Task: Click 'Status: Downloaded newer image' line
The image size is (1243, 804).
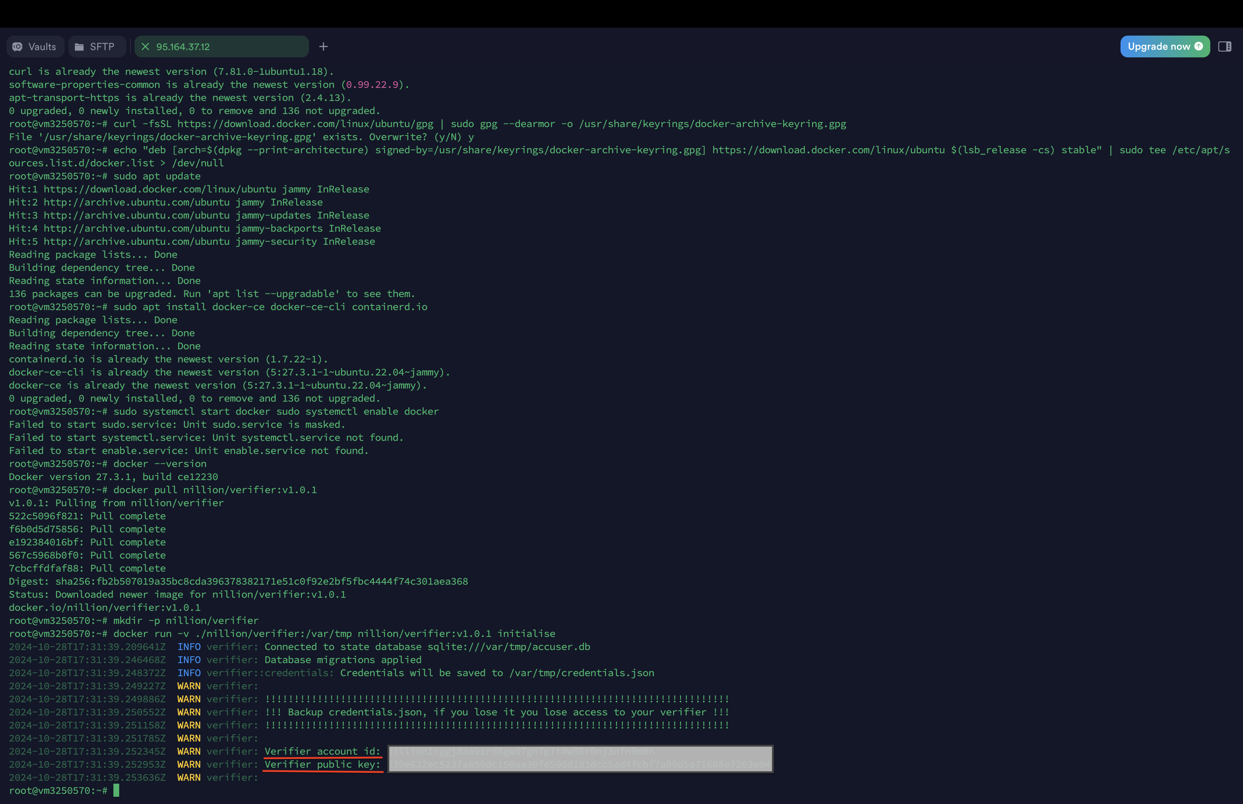Action: pyautogui.click(x=177, y=594)
